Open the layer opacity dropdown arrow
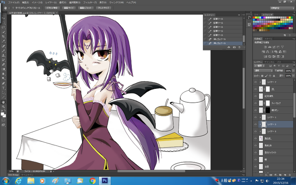296x185 pixels. point(293,71)
